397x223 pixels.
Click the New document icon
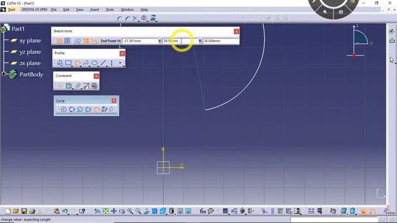click(8, 211)
